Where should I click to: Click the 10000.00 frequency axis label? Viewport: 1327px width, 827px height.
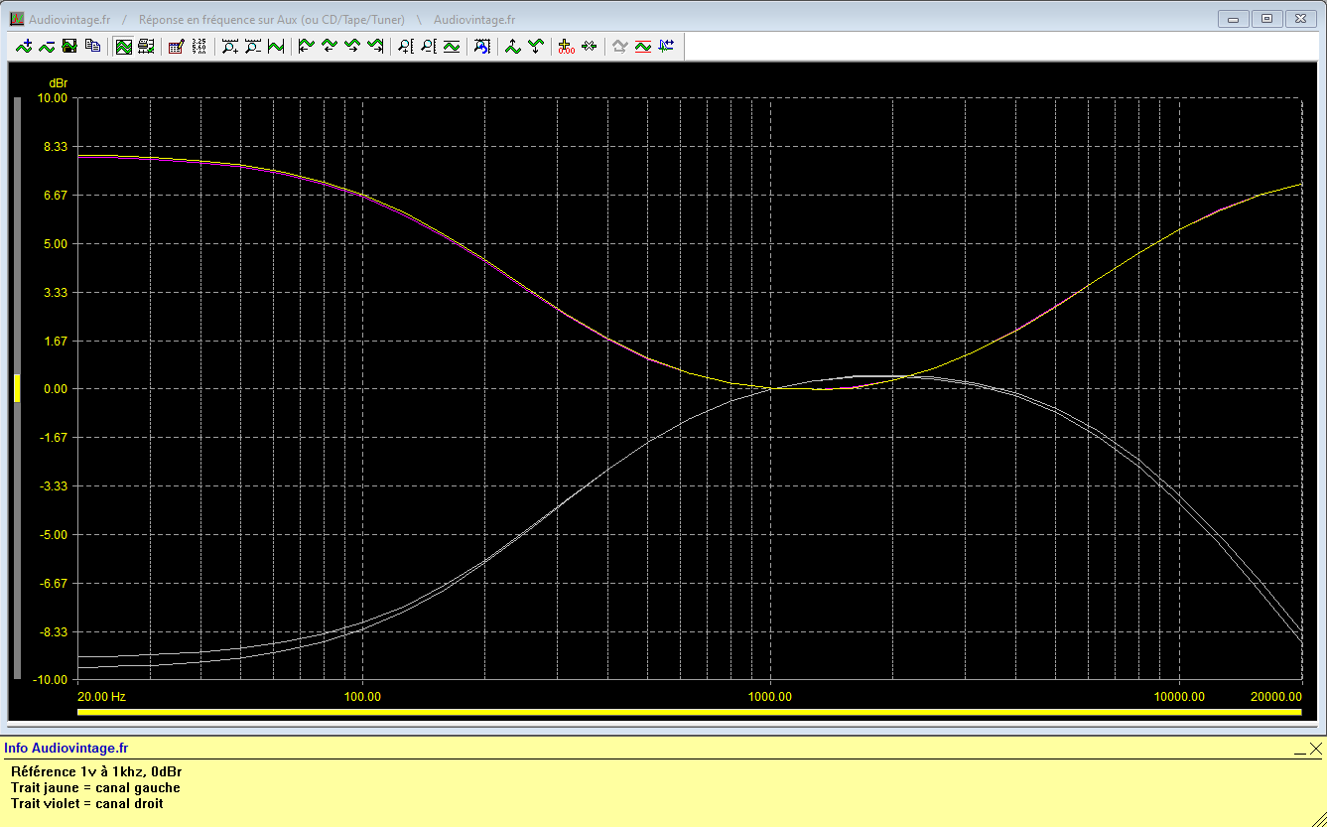(x=1178, y=697)
